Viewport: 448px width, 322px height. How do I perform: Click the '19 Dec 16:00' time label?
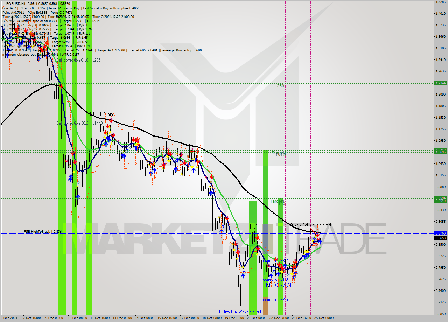[x=234, y=318]
